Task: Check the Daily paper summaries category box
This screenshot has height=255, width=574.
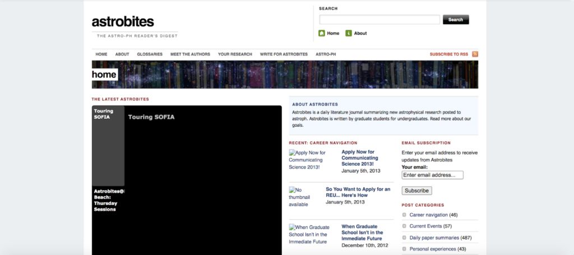Action: coord(404,238)
